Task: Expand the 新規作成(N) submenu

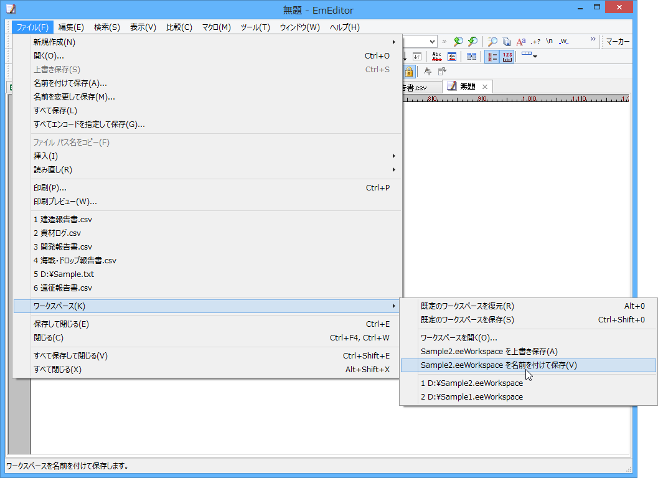Action: pyautogui.click(x=207, y=42)
